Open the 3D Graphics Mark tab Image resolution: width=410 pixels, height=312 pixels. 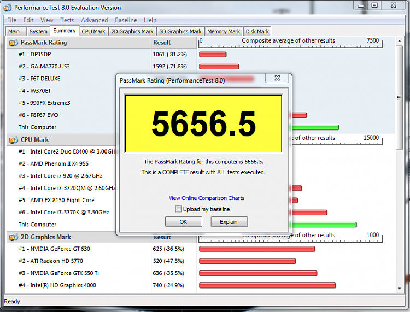(x=180, y=31)
